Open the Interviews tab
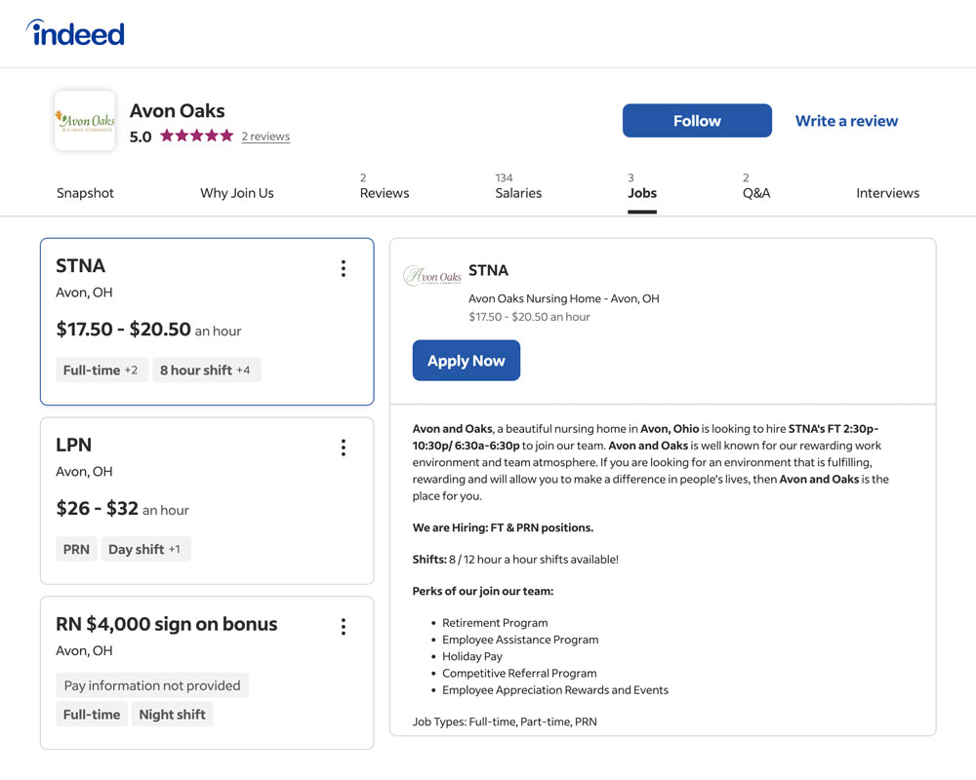This screenshot has width=976, height=780. click(x=887, y=193)
